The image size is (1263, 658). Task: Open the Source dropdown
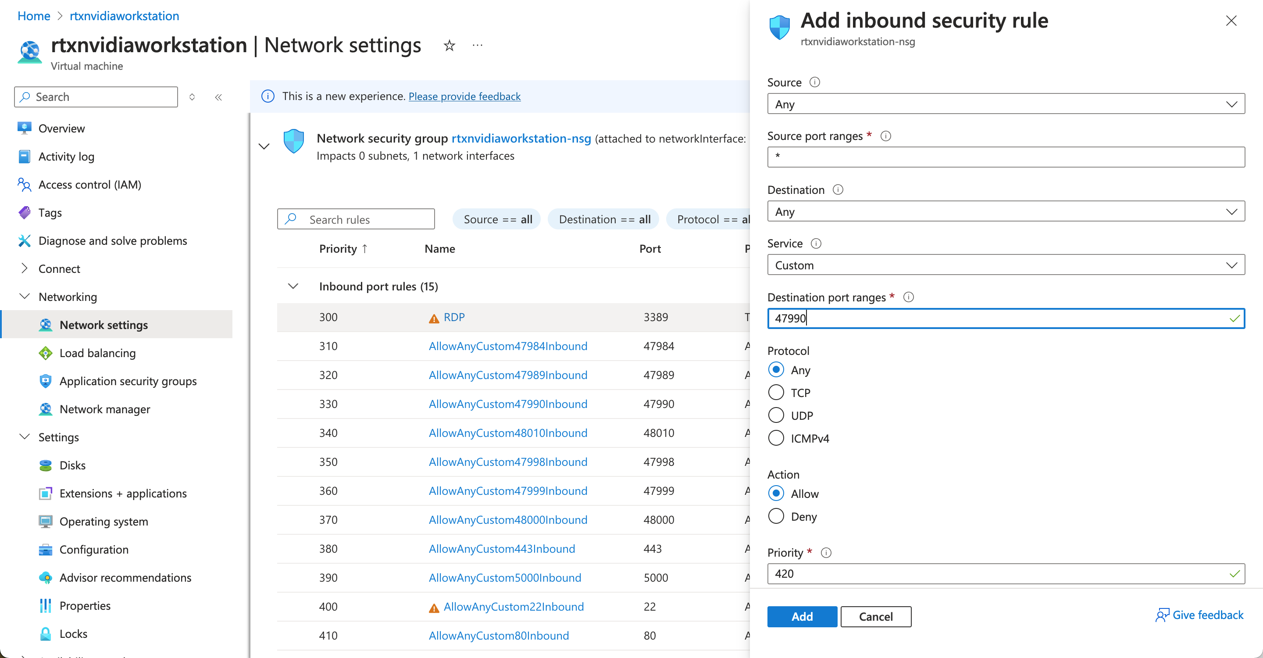pos(1005,104)
